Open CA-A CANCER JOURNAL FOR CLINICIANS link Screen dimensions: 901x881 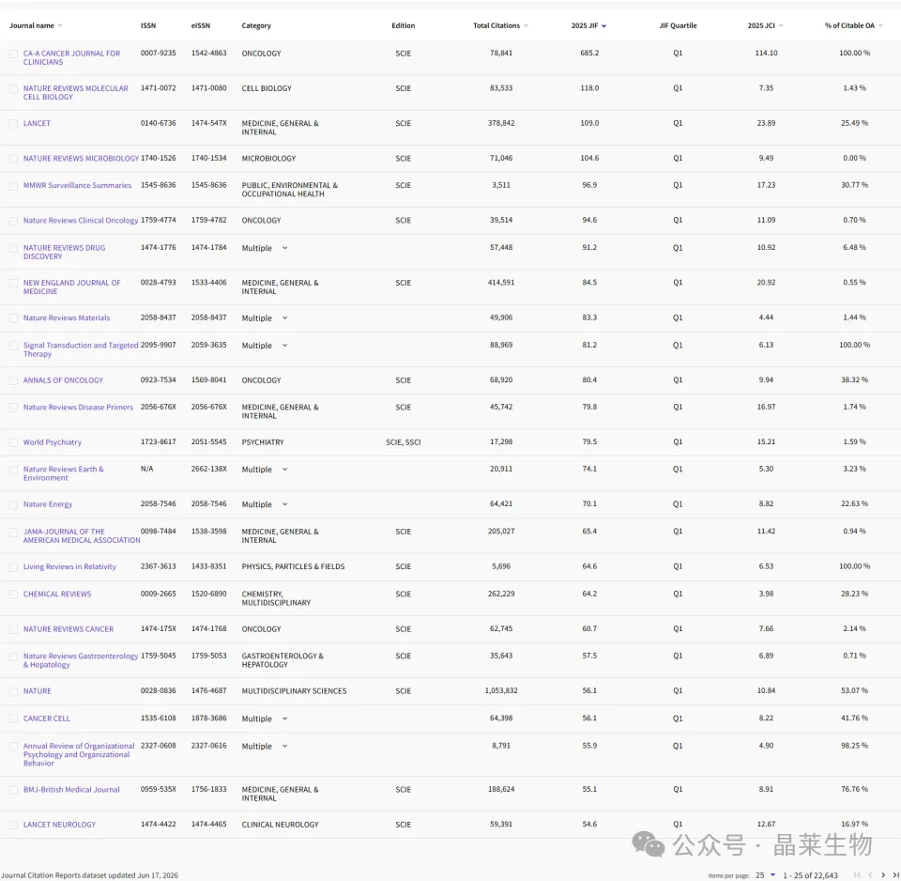(71, 57)
